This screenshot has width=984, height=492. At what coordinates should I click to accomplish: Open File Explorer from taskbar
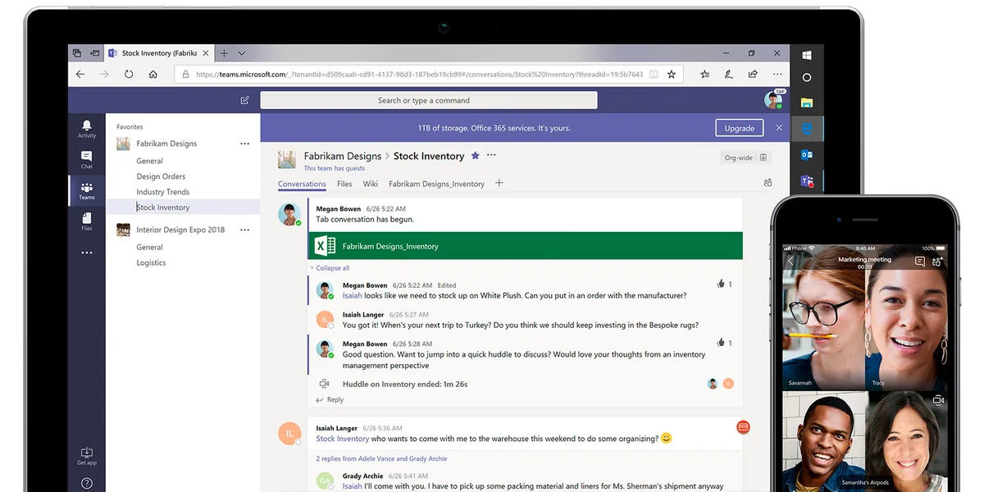pyautogui.click(x=807, y=103)
